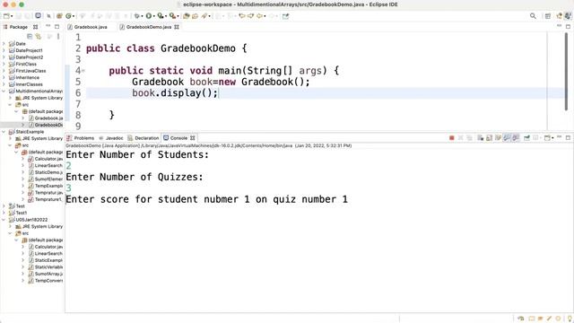Click Back navigation arrow in toolbar
Screen dimensions: 574x323
pyautogui.click(x=260, y=16)
